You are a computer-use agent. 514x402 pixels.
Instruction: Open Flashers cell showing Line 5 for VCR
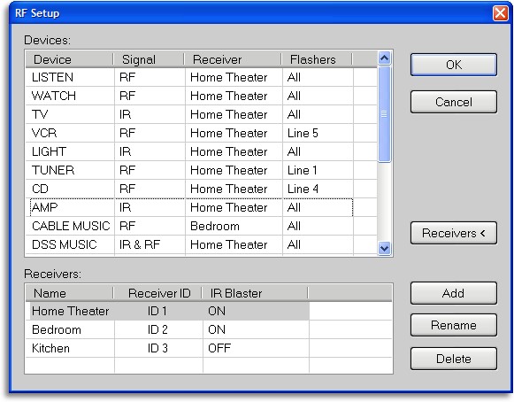pyautogui.click(x=318, y=133)
